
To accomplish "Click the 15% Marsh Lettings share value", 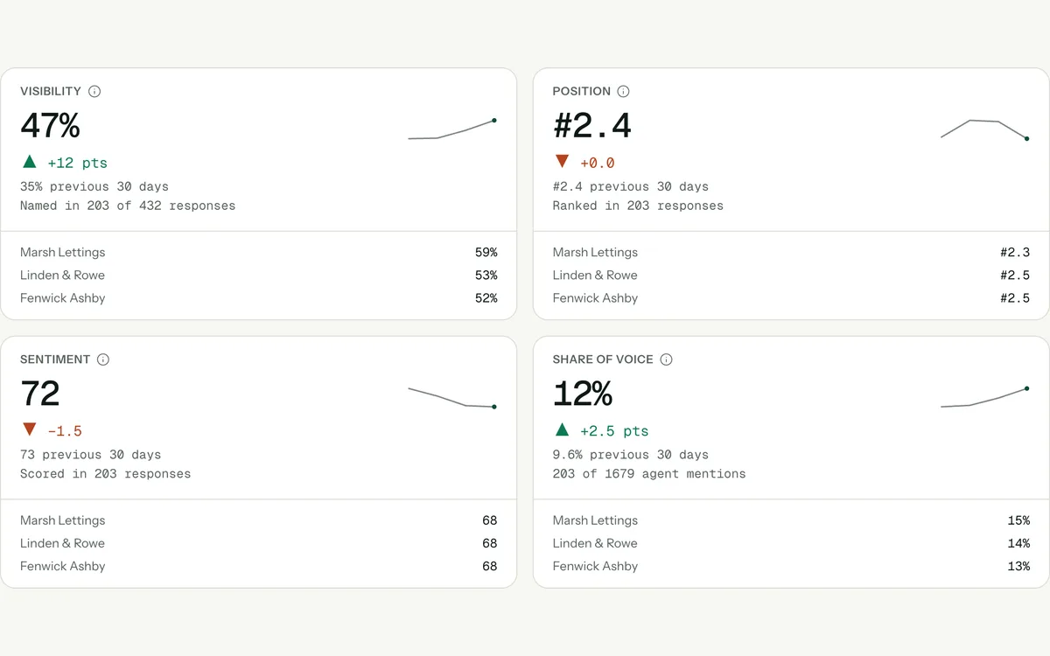I will [x=1018, y=520].
